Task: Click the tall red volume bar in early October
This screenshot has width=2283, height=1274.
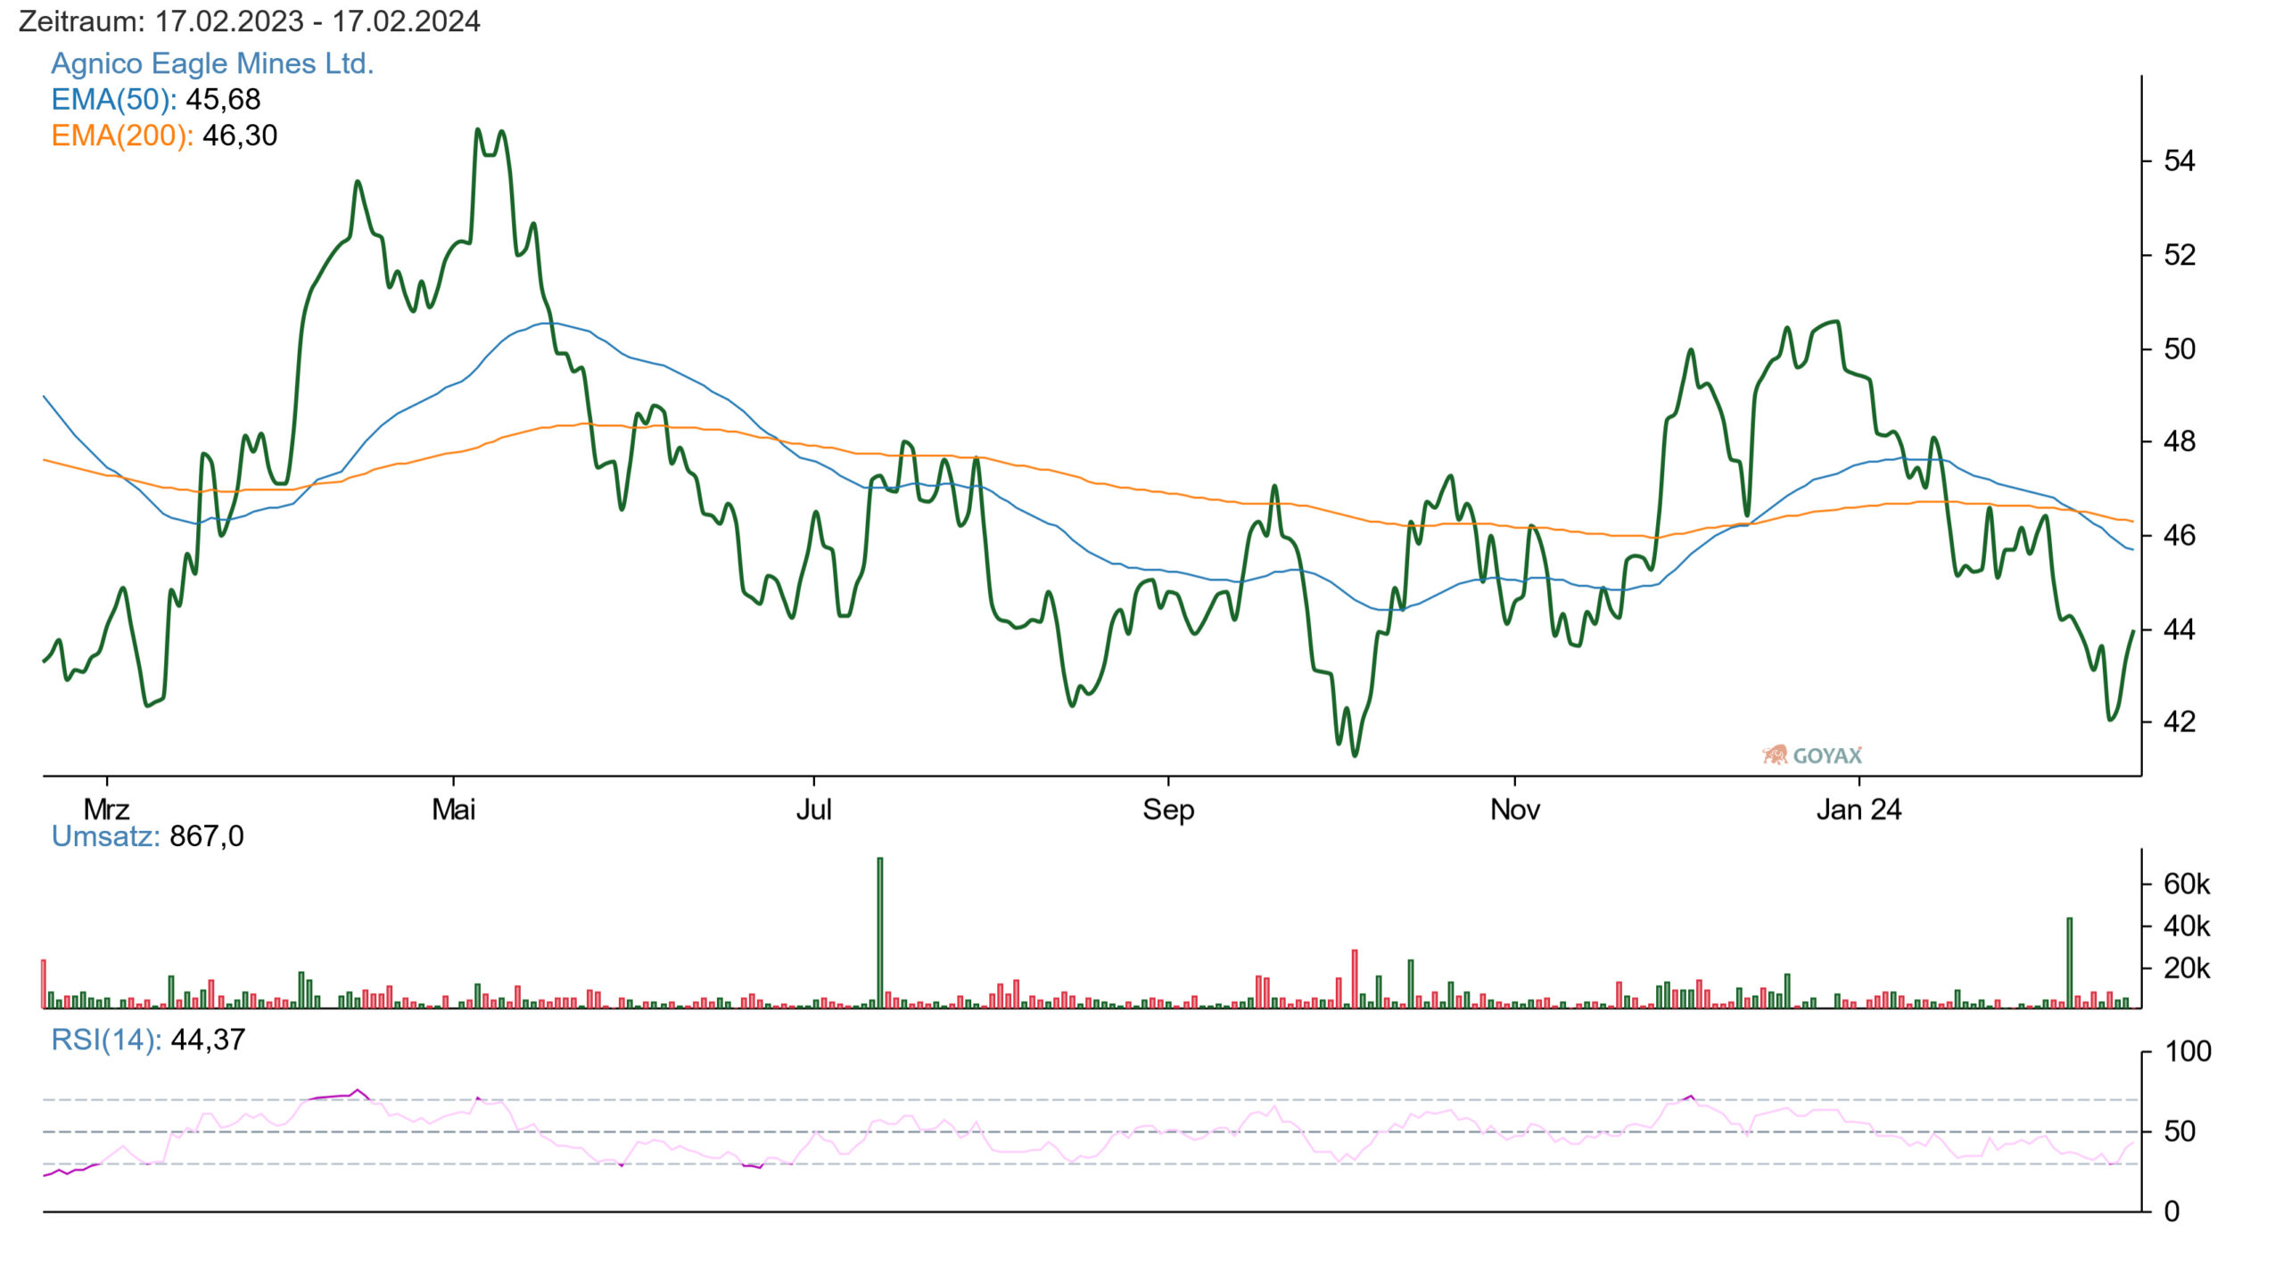Action: 1355,979
